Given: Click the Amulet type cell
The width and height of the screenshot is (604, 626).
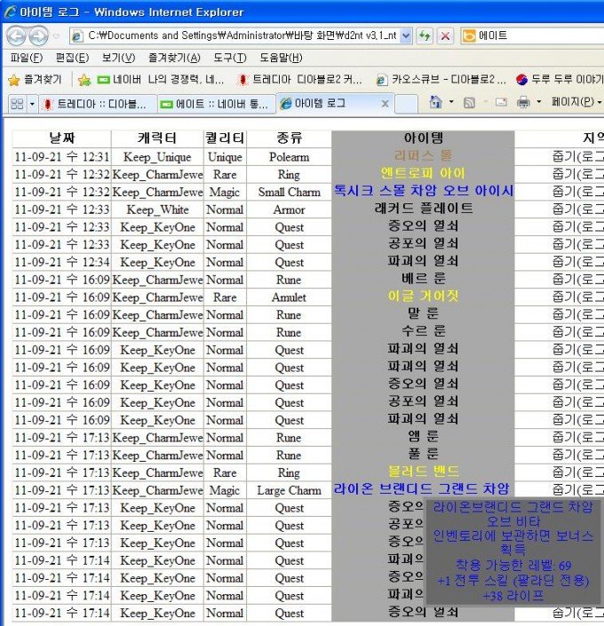Looking at the screenshot, I should (289, 297).
